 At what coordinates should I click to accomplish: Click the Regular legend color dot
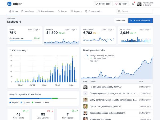point(10,102)
